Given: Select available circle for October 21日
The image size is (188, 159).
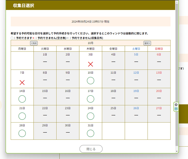Looking at the screenshot, I should click(22, 116).
